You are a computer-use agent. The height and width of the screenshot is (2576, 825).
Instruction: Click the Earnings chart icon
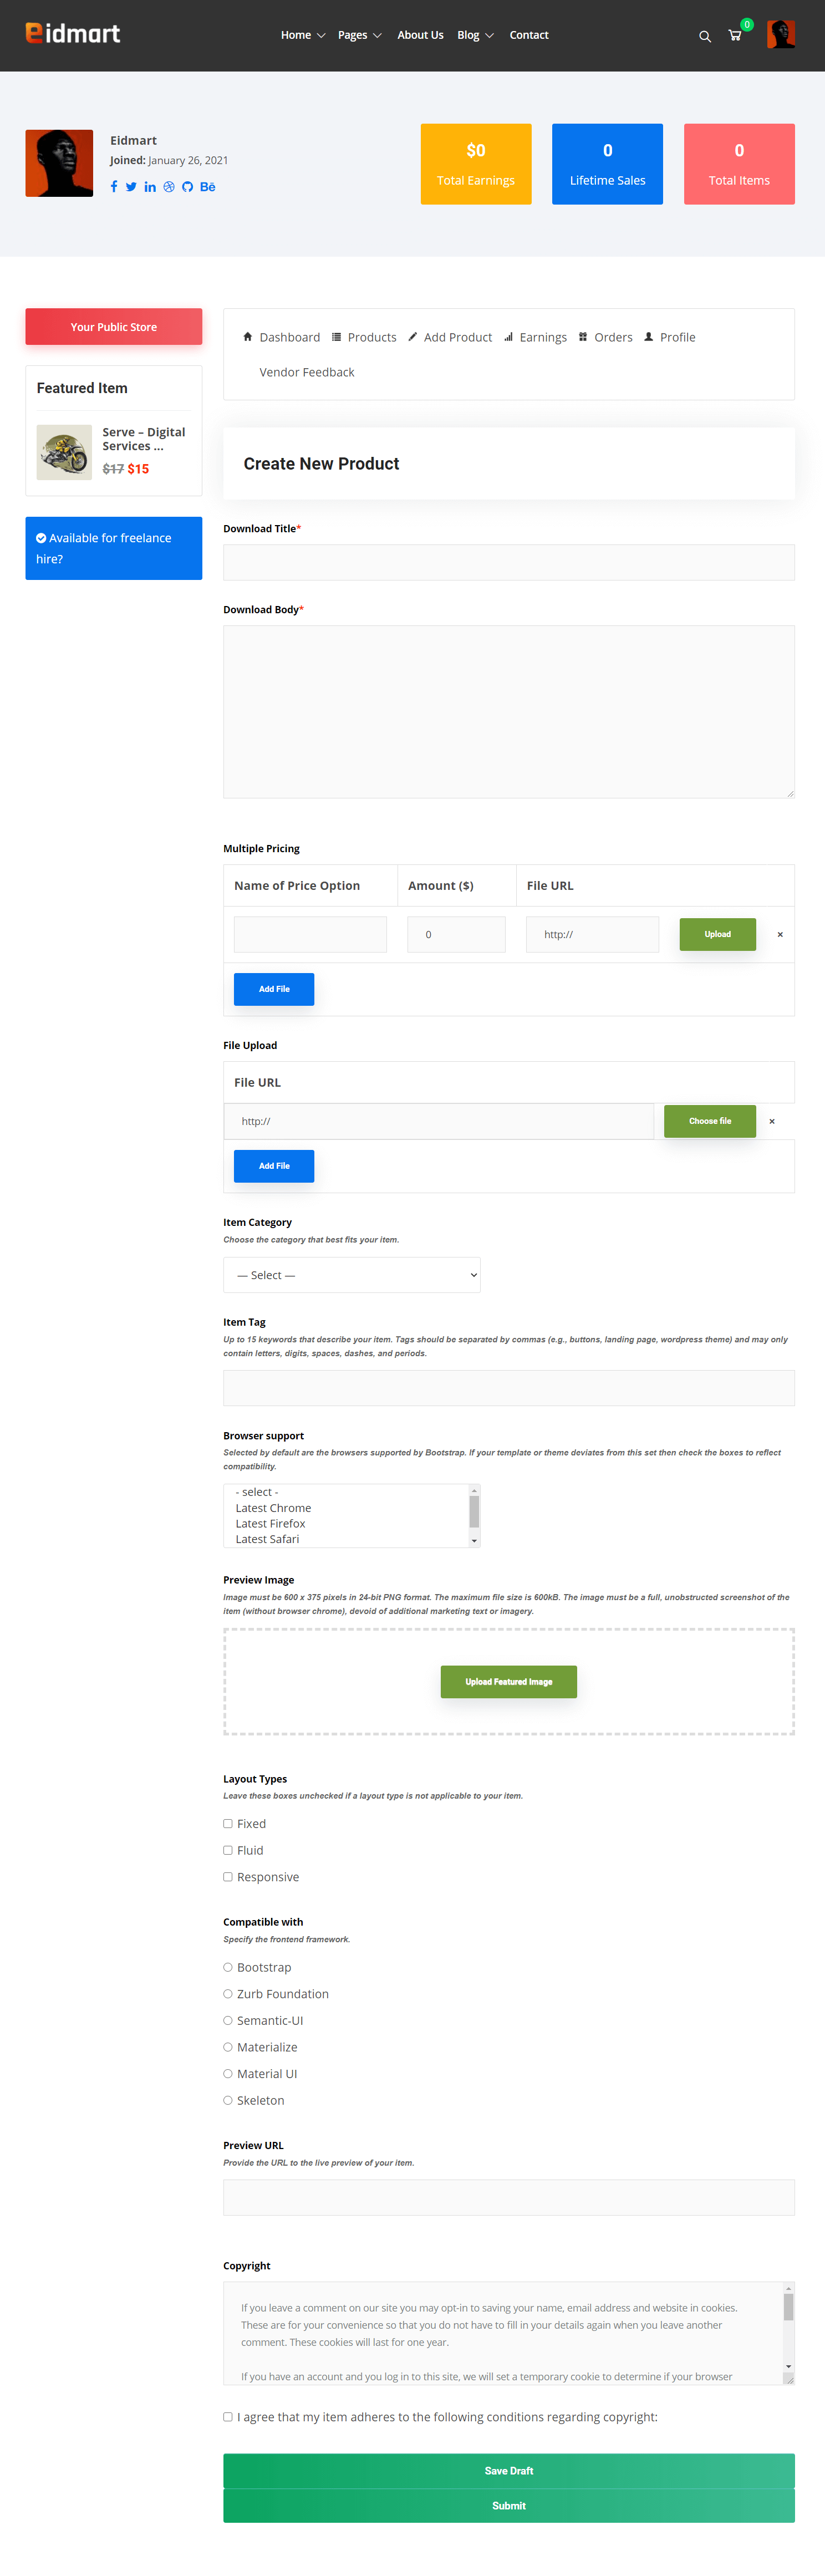(x=508, y=337)
